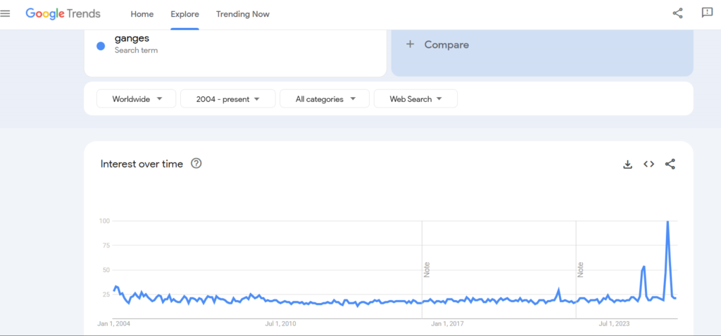This screenshot has height=336, width=721.
Task: Select the Explore tab
Action: pos(184,14)
